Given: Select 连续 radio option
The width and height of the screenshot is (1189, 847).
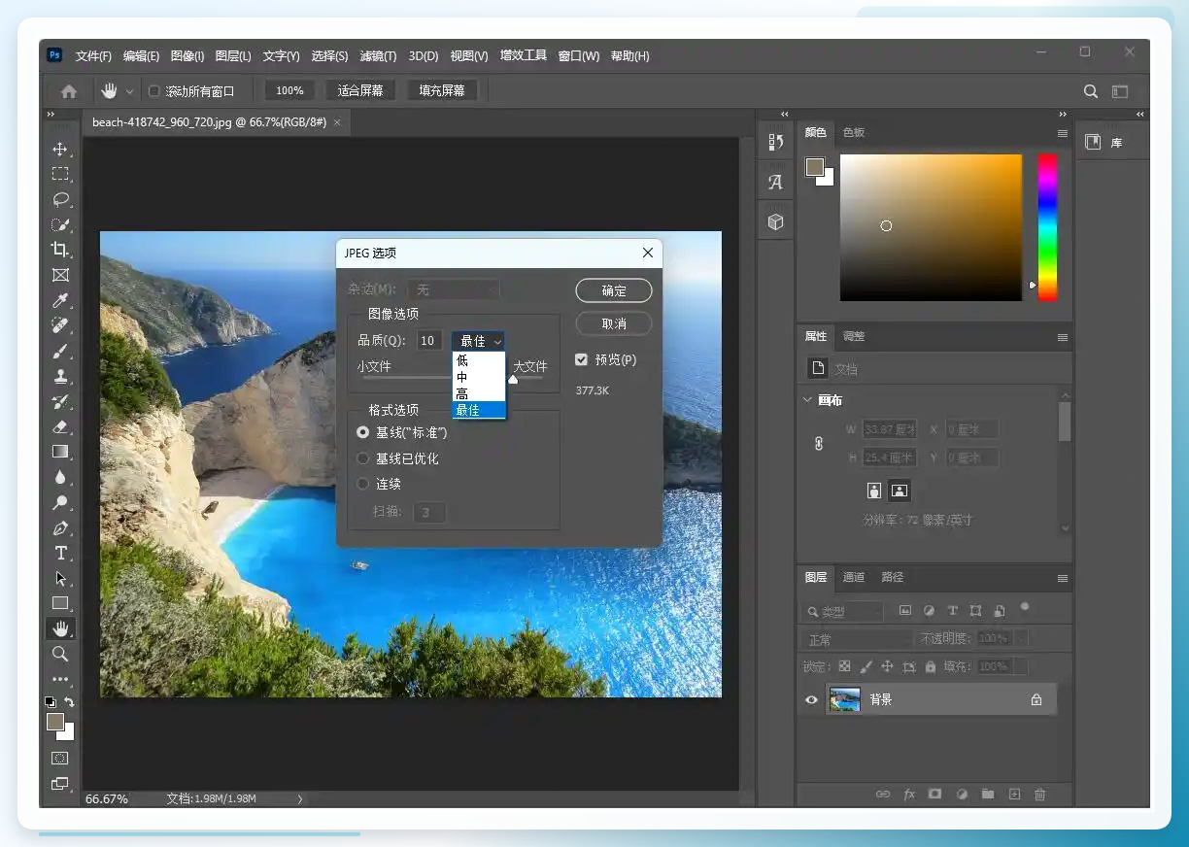Looking at the screenshot, I should point(363,483).
